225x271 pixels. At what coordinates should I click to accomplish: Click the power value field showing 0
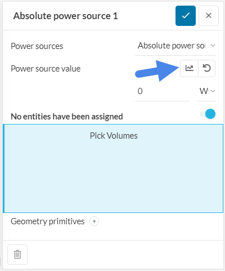coord(162,91)
